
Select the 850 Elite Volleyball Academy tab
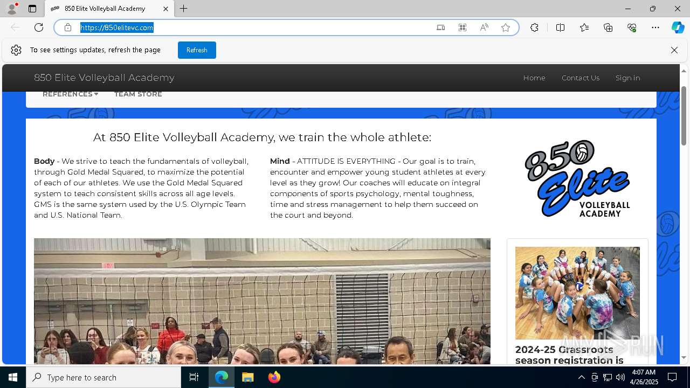click(109, 9)
